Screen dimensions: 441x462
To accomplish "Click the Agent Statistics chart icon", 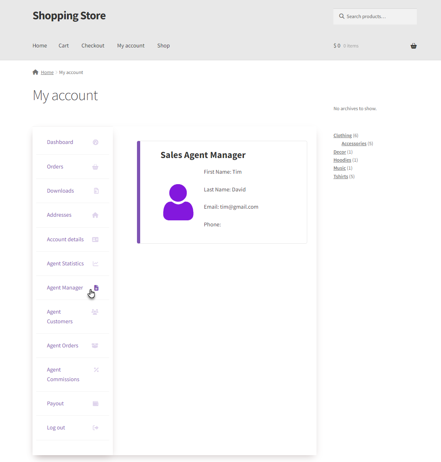I will point(95,264).
